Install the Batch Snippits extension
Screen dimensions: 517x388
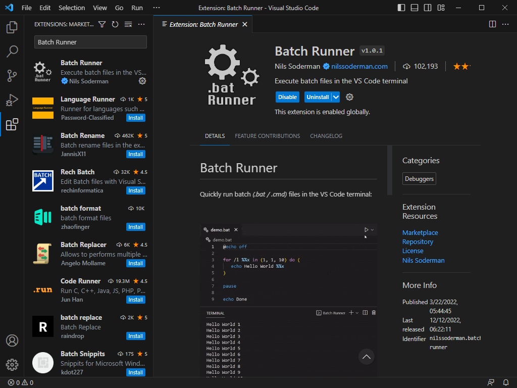coord(135,372)
